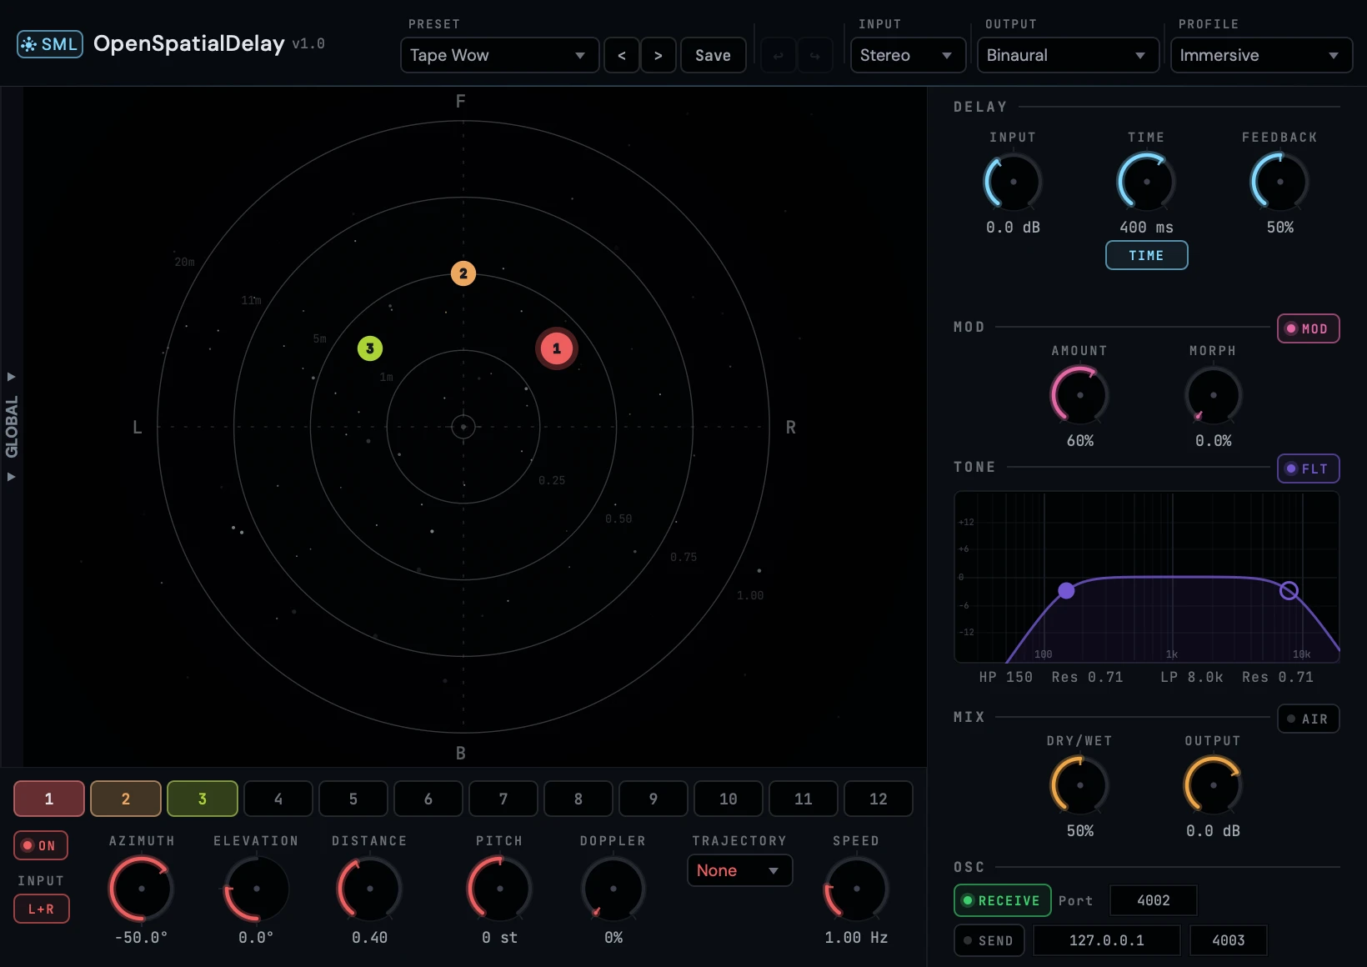Image resolution: width=1367 pixels, height=967 pixels.
Task: Click the PITCH knob
Action: click(x=499, y=889)
